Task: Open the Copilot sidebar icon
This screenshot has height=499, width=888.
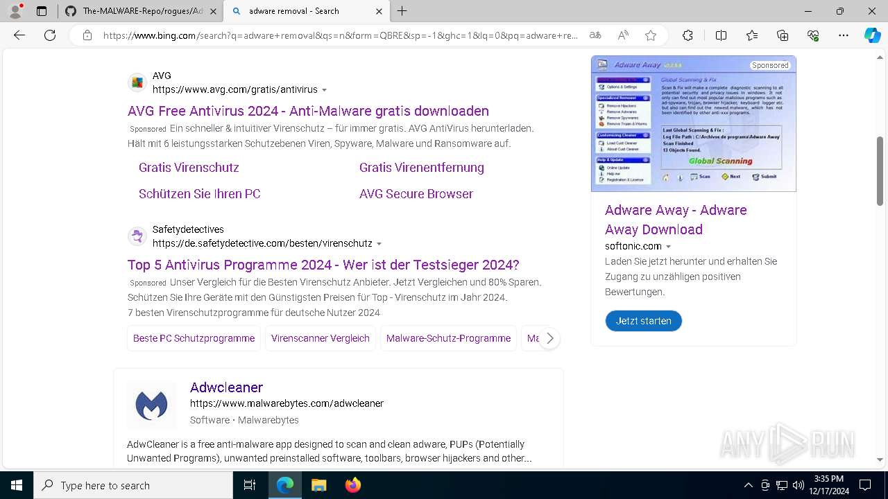Action: [872, 35]
